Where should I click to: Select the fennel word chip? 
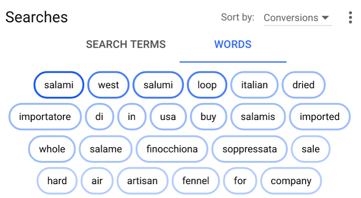coord(196,181)
